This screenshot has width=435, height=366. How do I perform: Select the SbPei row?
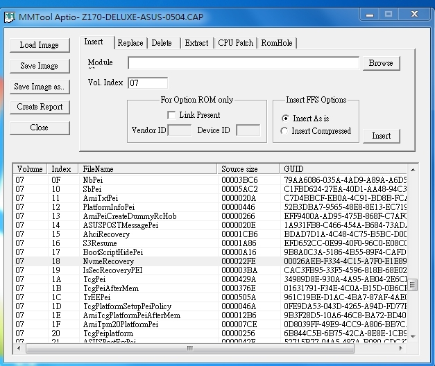coord(210,189)
